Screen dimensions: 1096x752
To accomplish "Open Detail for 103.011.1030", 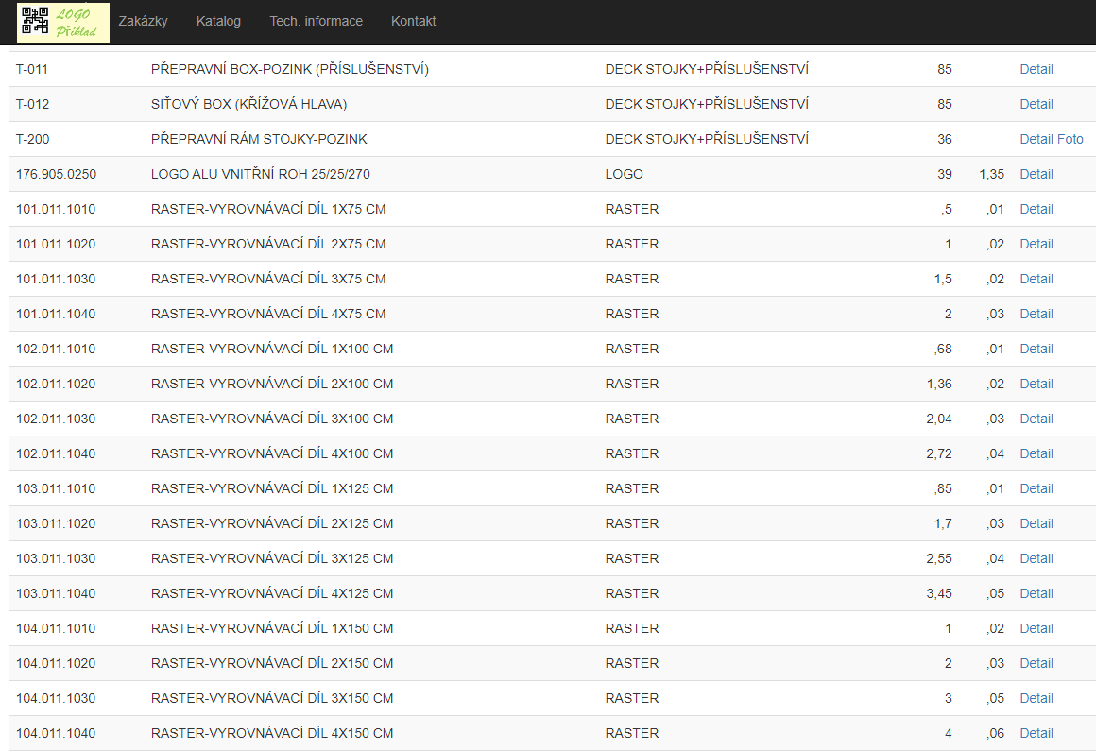I will (1036, 558).
